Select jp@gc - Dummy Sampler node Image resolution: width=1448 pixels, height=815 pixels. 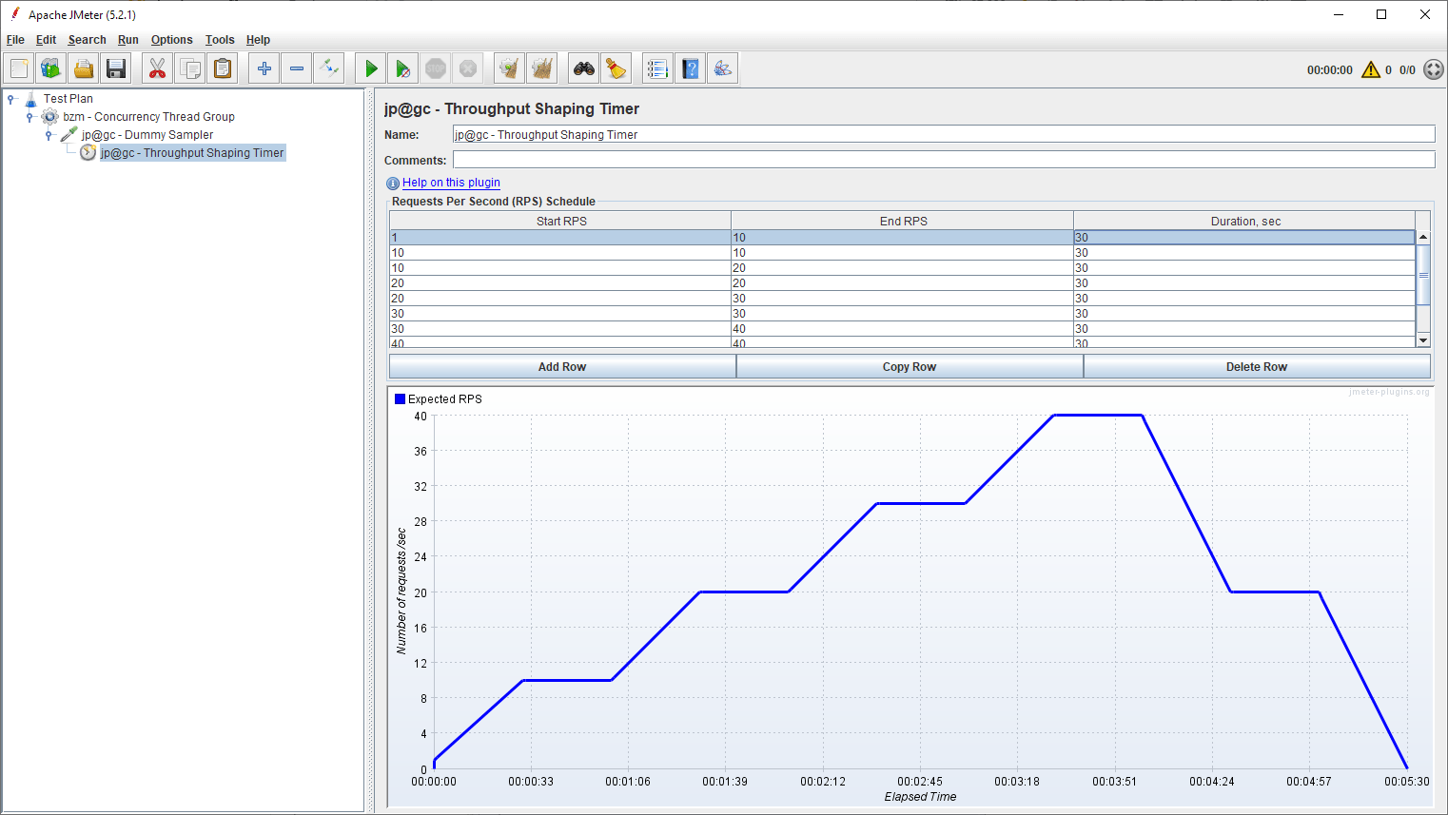click(147, 135)
